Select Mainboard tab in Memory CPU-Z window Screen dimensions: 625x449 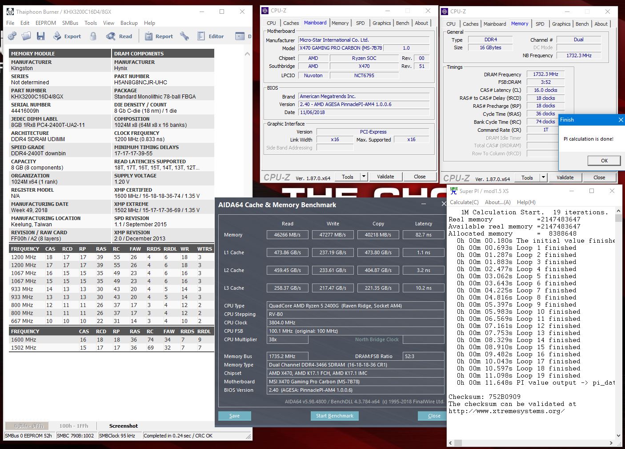point(495,24)
